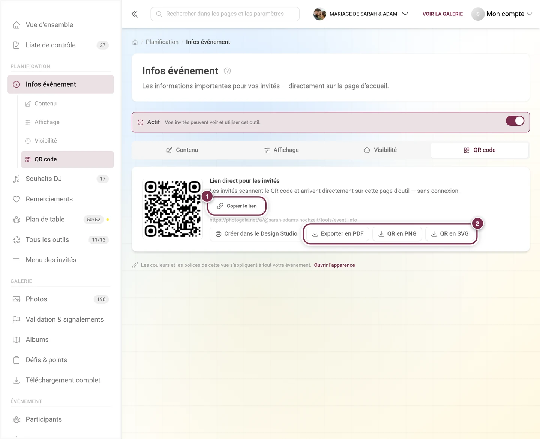Open the Ouvrir l'apparence link

click(x=334, y=265)
